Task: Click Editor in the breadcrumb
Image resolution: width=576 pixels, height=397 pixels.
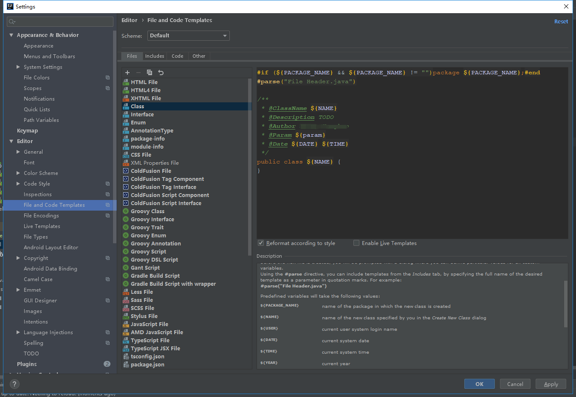Action: pos(129,20)
